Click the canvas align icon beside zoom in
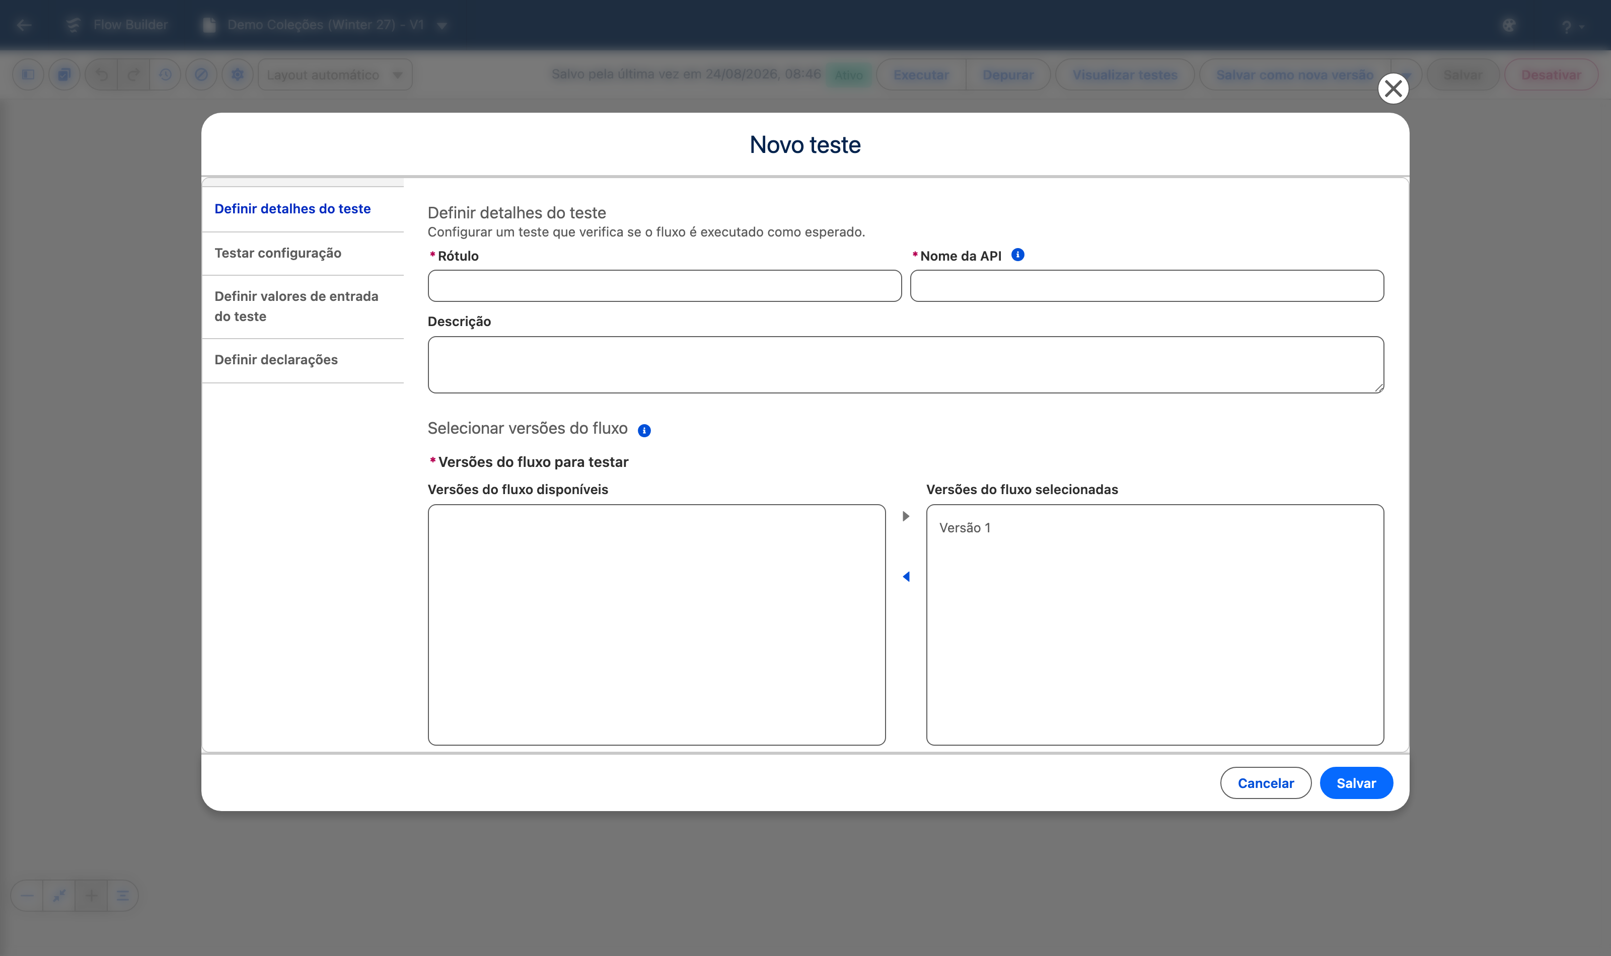Screen dimensions: 1611x956 coord(122,896)
